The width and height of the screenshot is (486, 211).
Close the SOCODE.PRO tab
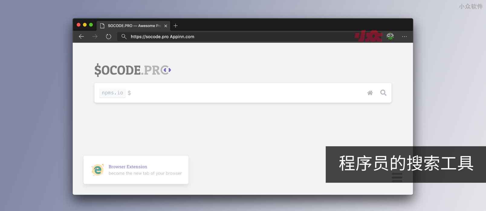point(166,26)
